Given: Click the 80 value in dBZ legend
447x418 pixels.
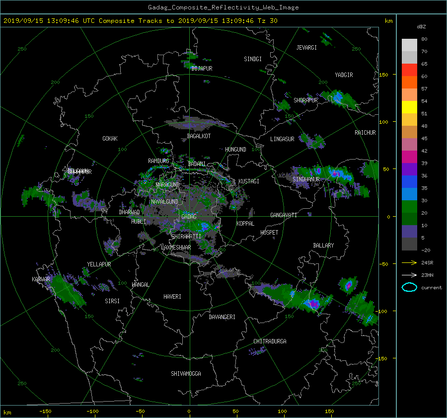Looking at the screenshot, I should 424,39.
